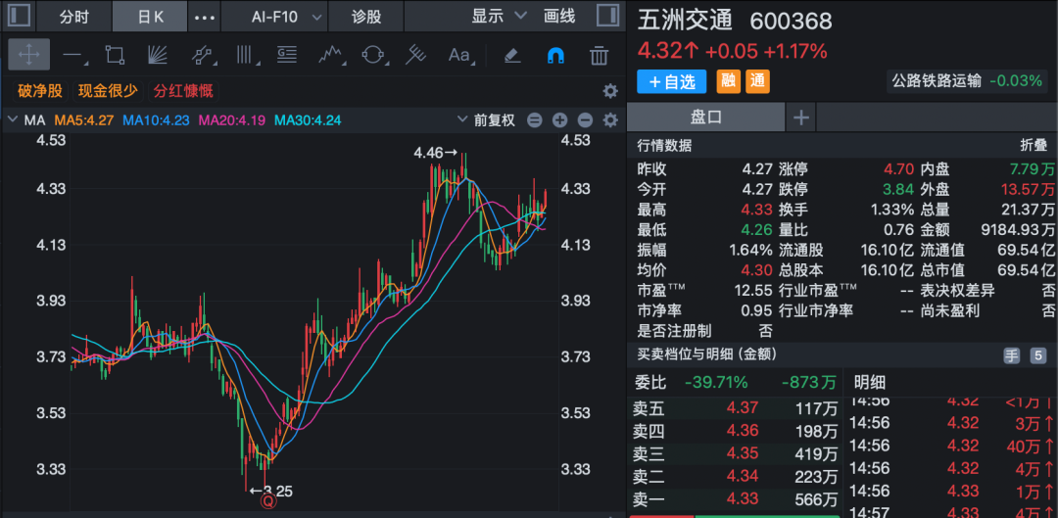The width and height of the screenshot is (1058, 518).
Task: Select the parallel channel drawing tool
Action: pyautogui.click(x=201, y=55)
